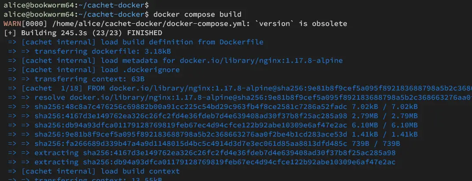Click the 'resolve docker.io/library/nginx' line
This screenshot has height=181, width=472.
pos(240,98)
